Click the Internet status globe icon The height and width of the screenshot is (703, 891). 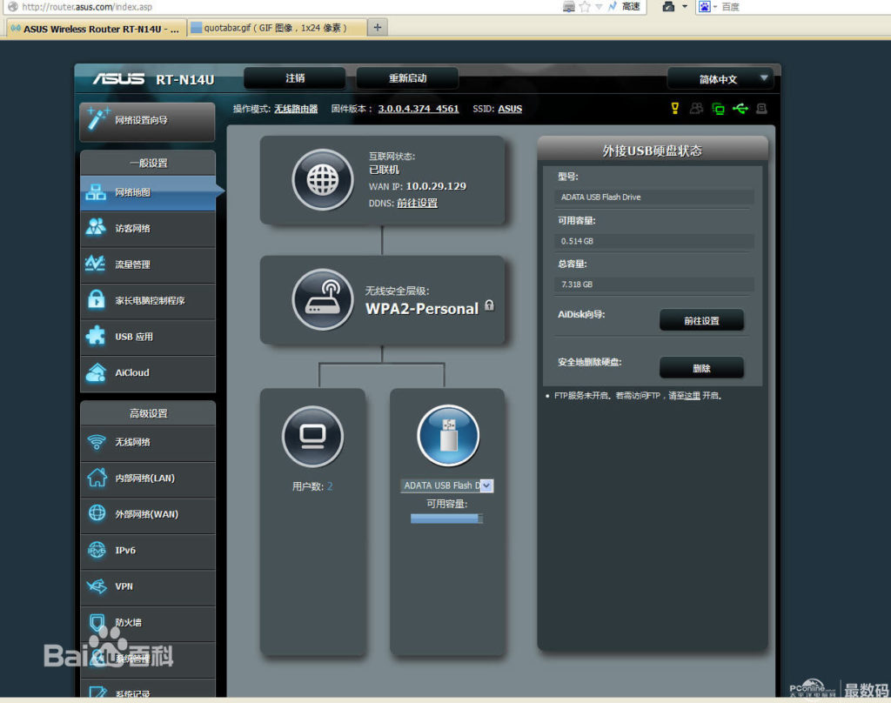(323, 180)
